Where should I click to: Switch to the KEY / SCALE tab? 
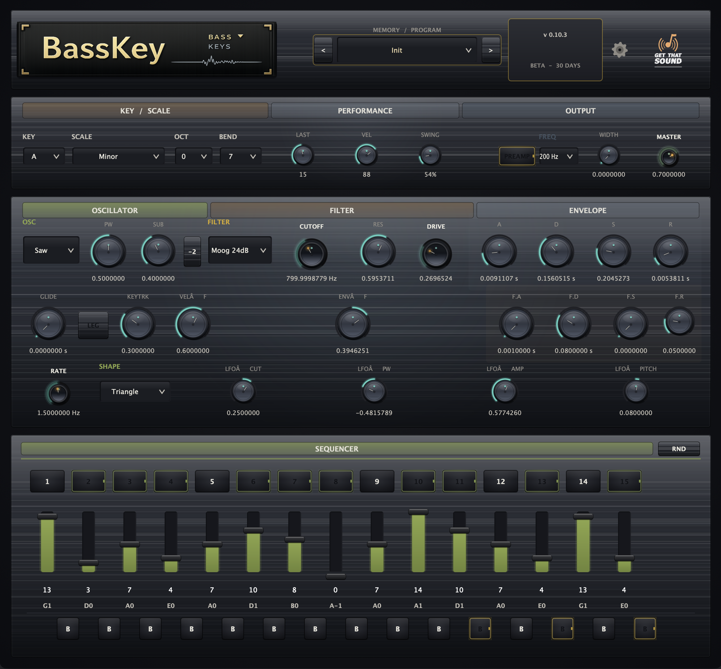point(145,111)
